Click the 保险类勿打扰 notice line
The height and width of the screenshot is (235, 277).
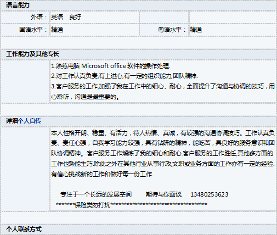point(132,205)
